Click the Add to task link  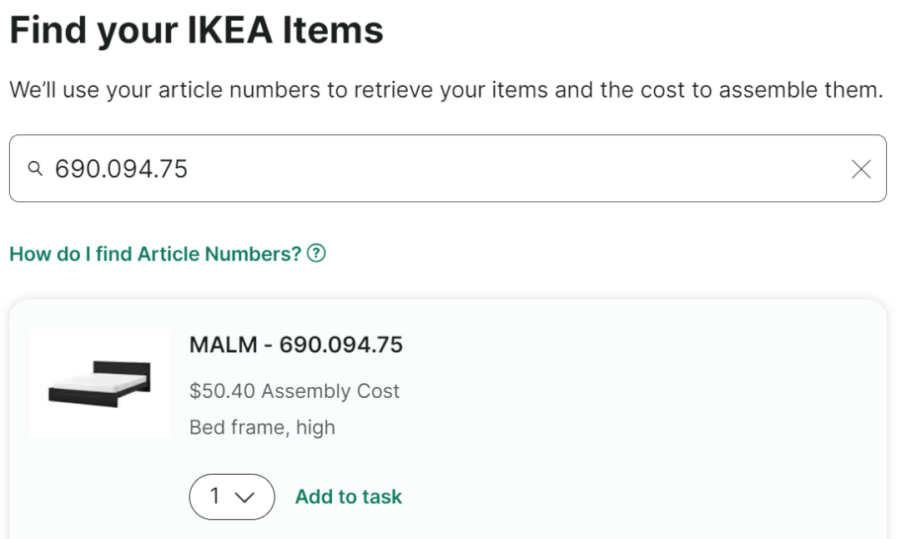[349, 496]
